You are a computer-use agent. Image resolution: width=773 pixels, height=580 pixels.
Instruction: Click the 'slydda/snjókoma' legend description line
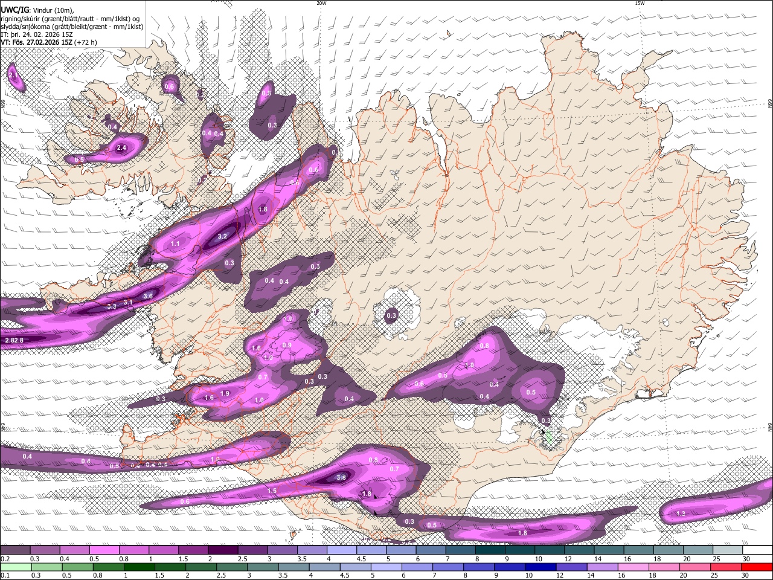(x=72, y=27)
